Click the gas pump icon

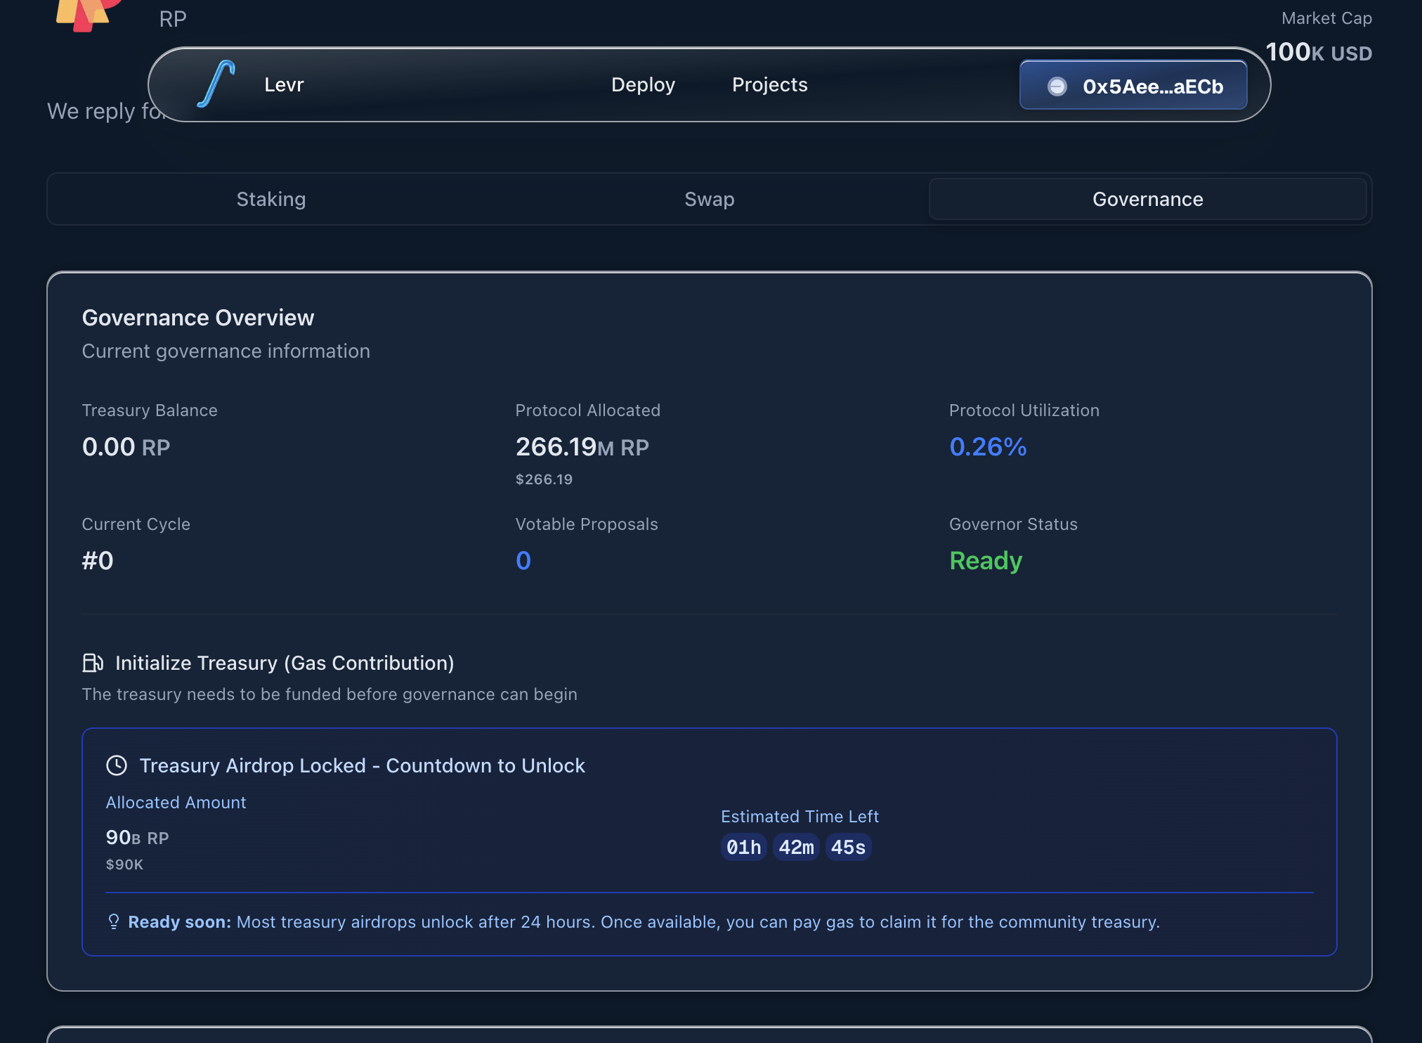click(x=93, y=663)
